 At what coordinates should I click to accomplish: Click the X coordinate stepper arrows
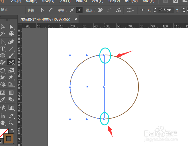pos(155,10)
